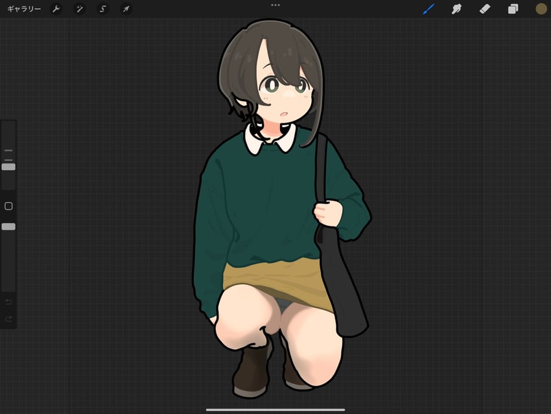This screenshot has width=551, height=414.
Task: Select the Brush tool
Action: pos(428,9)
